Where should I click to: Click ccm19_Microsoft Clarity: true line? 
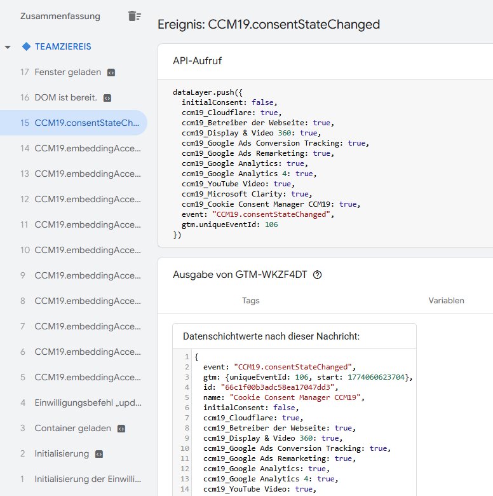pyautogui.click(x=246, y=194)
